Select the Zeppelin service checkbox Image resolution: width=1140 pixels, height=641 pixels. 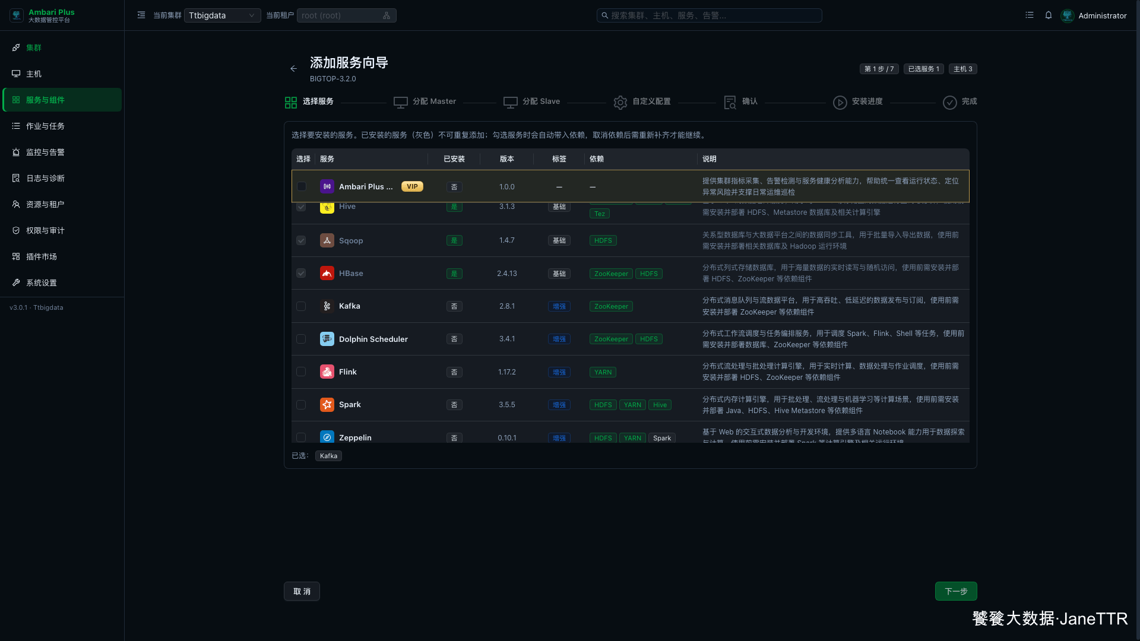coord(301,437)
